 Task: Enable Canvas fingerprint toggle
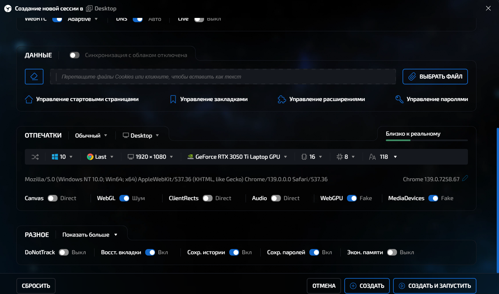pos(53,198)
